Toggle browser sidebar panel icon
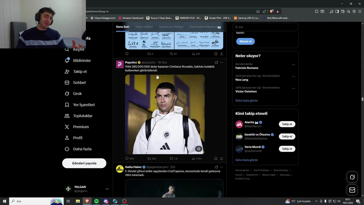The width and height of the screenshot is (364, 205). pyautogui.click(x=337, y=11)
